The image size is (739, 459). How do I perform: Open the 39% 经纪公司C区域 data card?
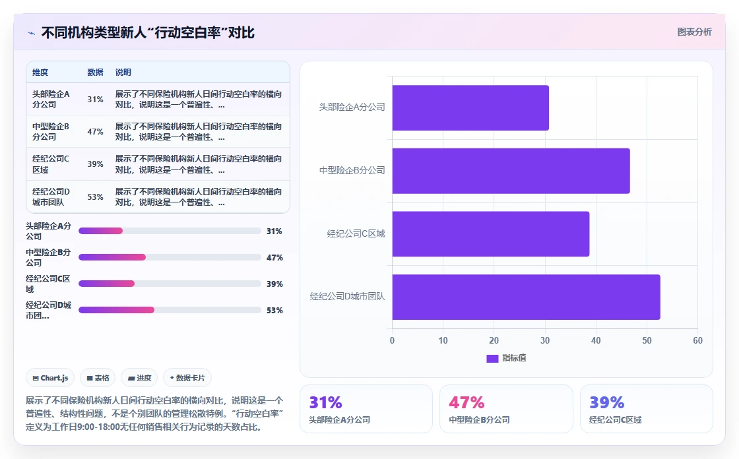click(x=646, y=409)
